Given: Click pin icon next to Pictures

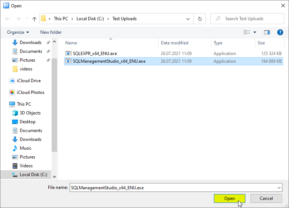Looking at the screenshot, I should (x=48, y=60).
